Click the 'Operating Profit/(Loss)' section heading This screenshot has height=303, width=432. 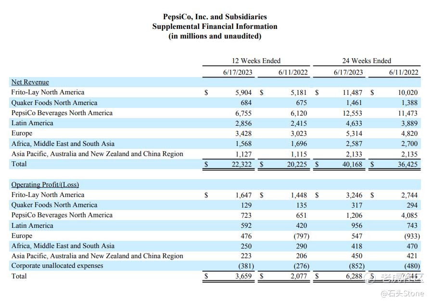pyautogui.click(x=45, y=184)
